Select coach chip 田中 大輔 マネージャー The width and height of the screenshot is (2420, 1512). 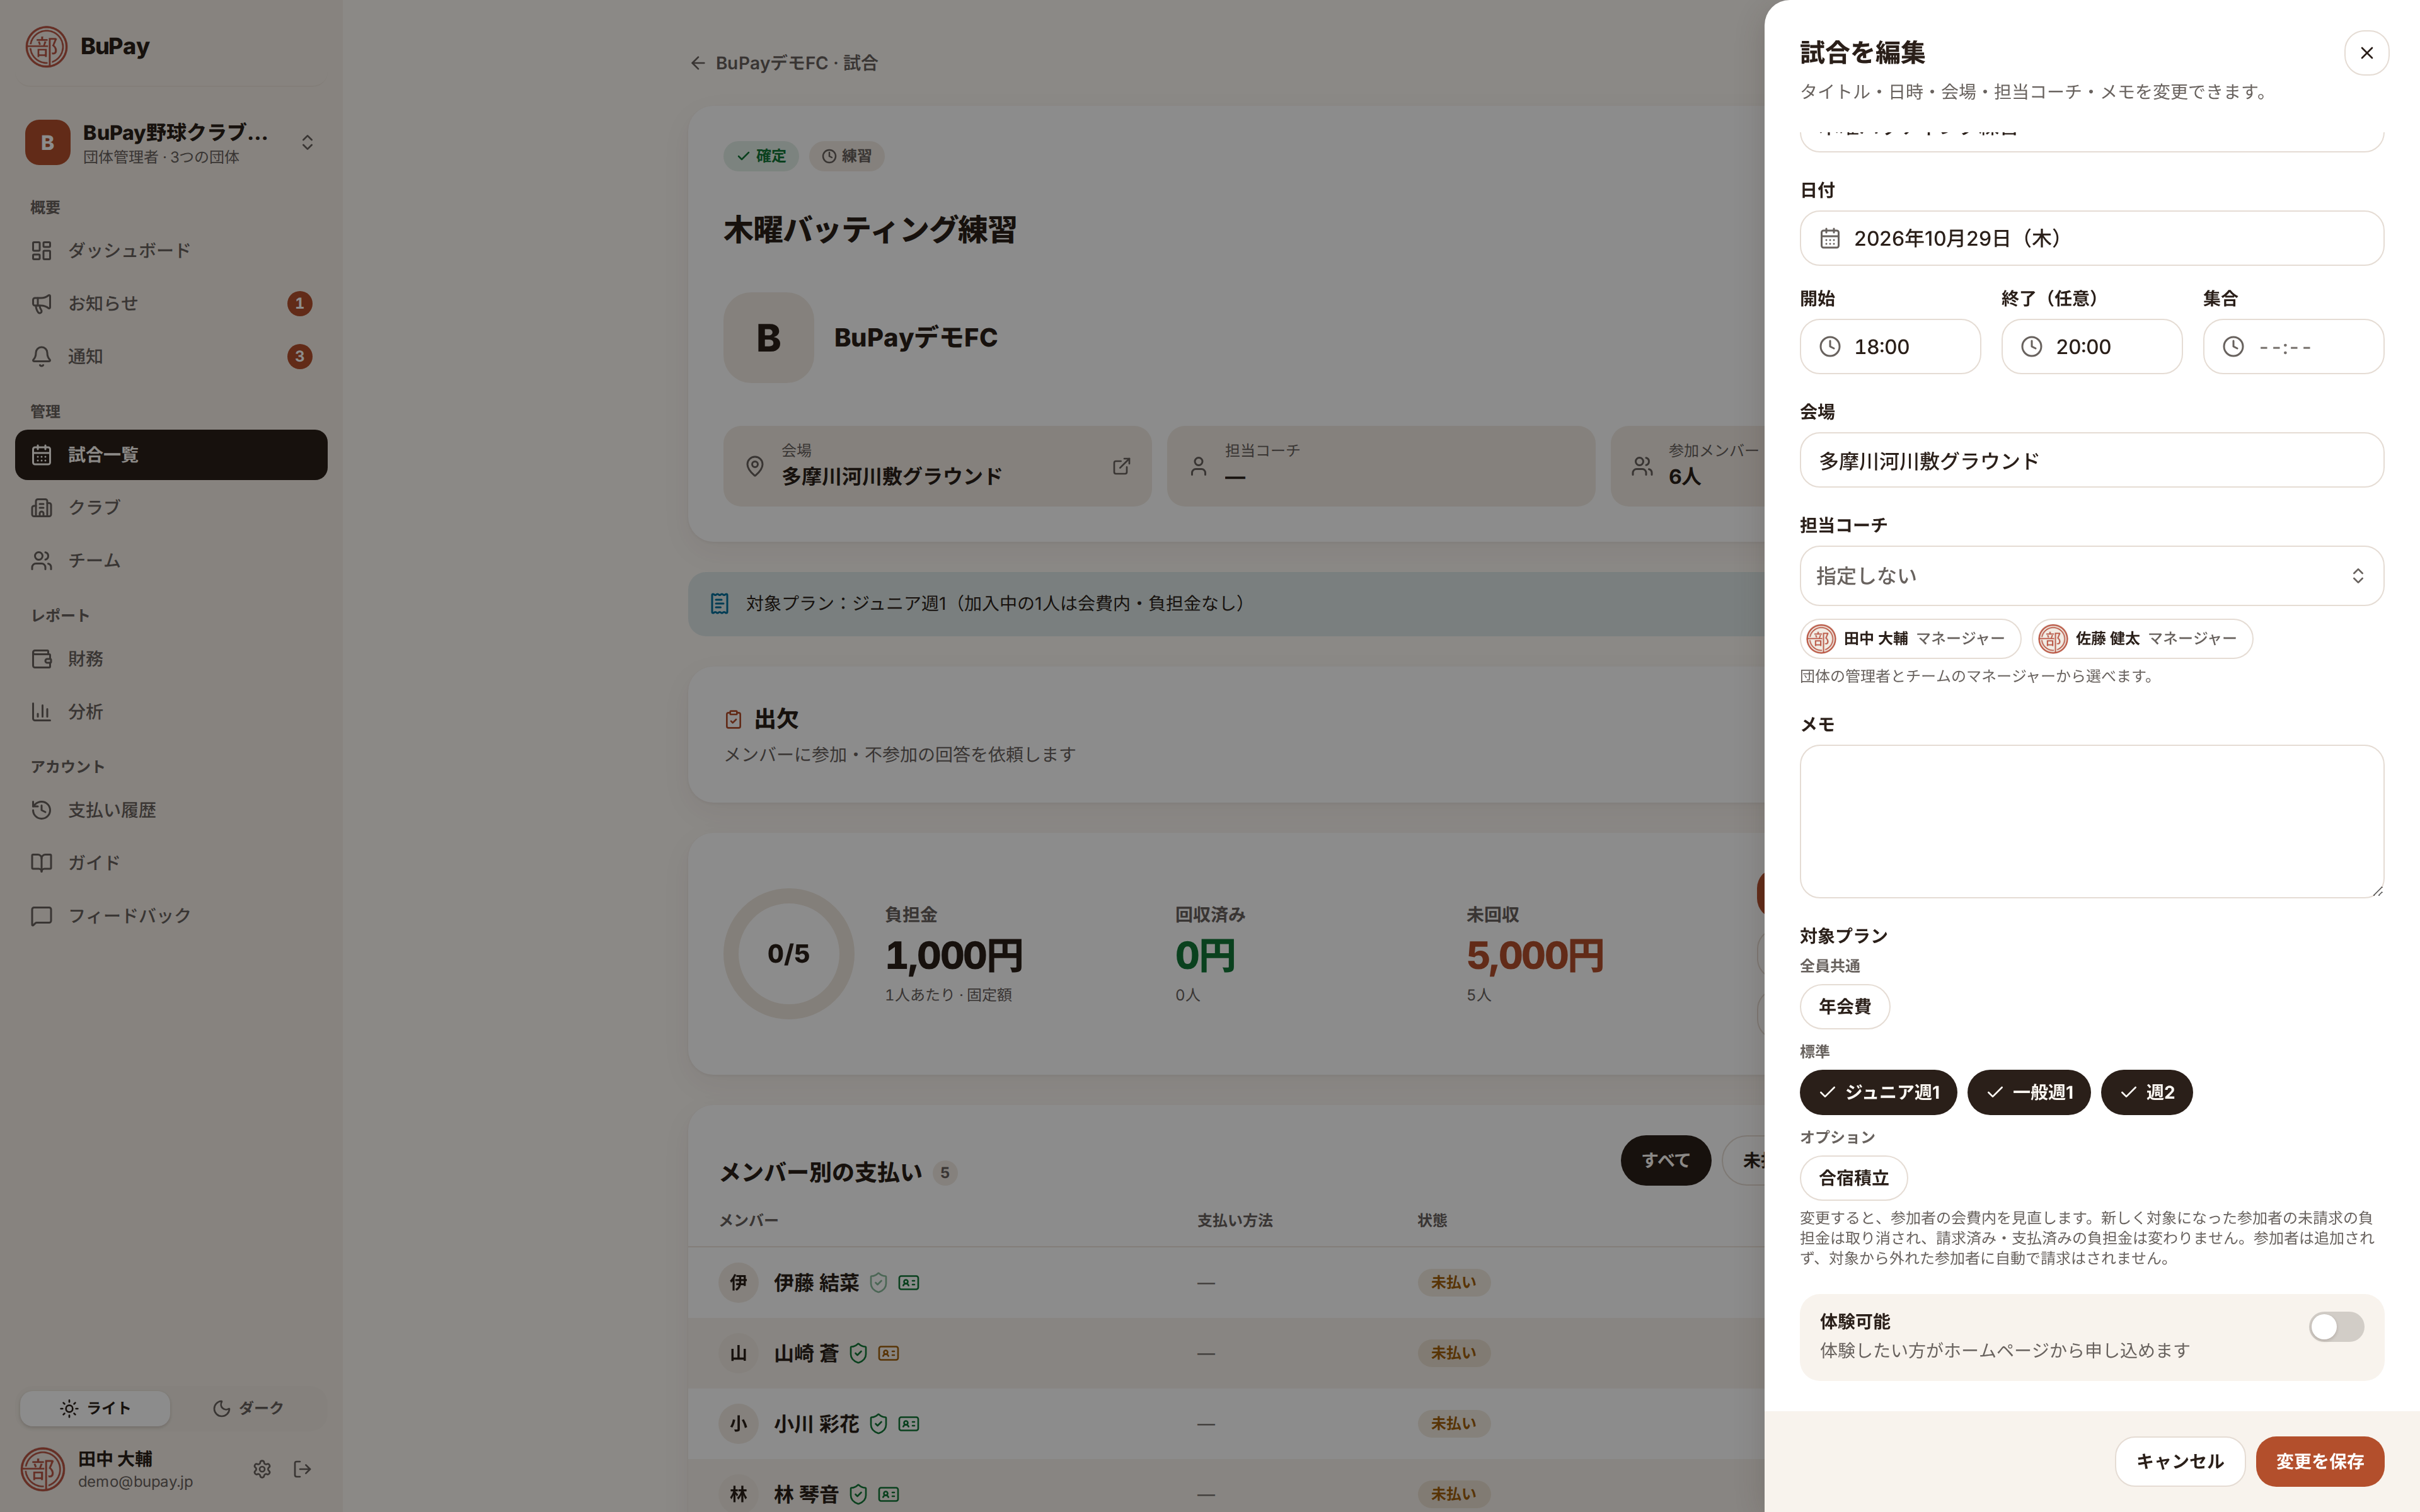(x=1910, y=639)
